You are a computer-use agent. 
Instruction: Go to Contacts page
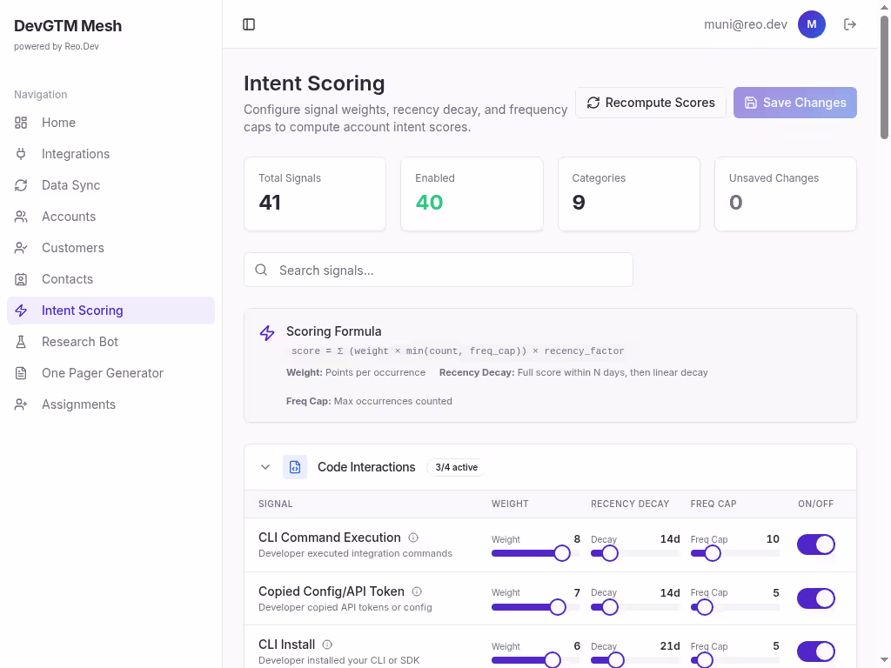[111, 279]
